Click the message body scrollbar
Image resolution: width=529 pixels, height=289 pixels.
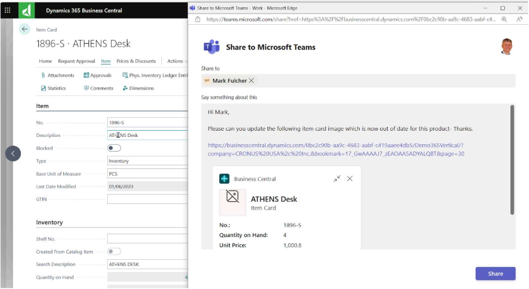coord(512,160)
